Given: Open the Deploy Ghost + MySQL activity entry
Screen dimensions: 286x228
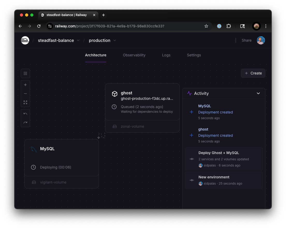Looking at the screenshot, I should point(224,159).
